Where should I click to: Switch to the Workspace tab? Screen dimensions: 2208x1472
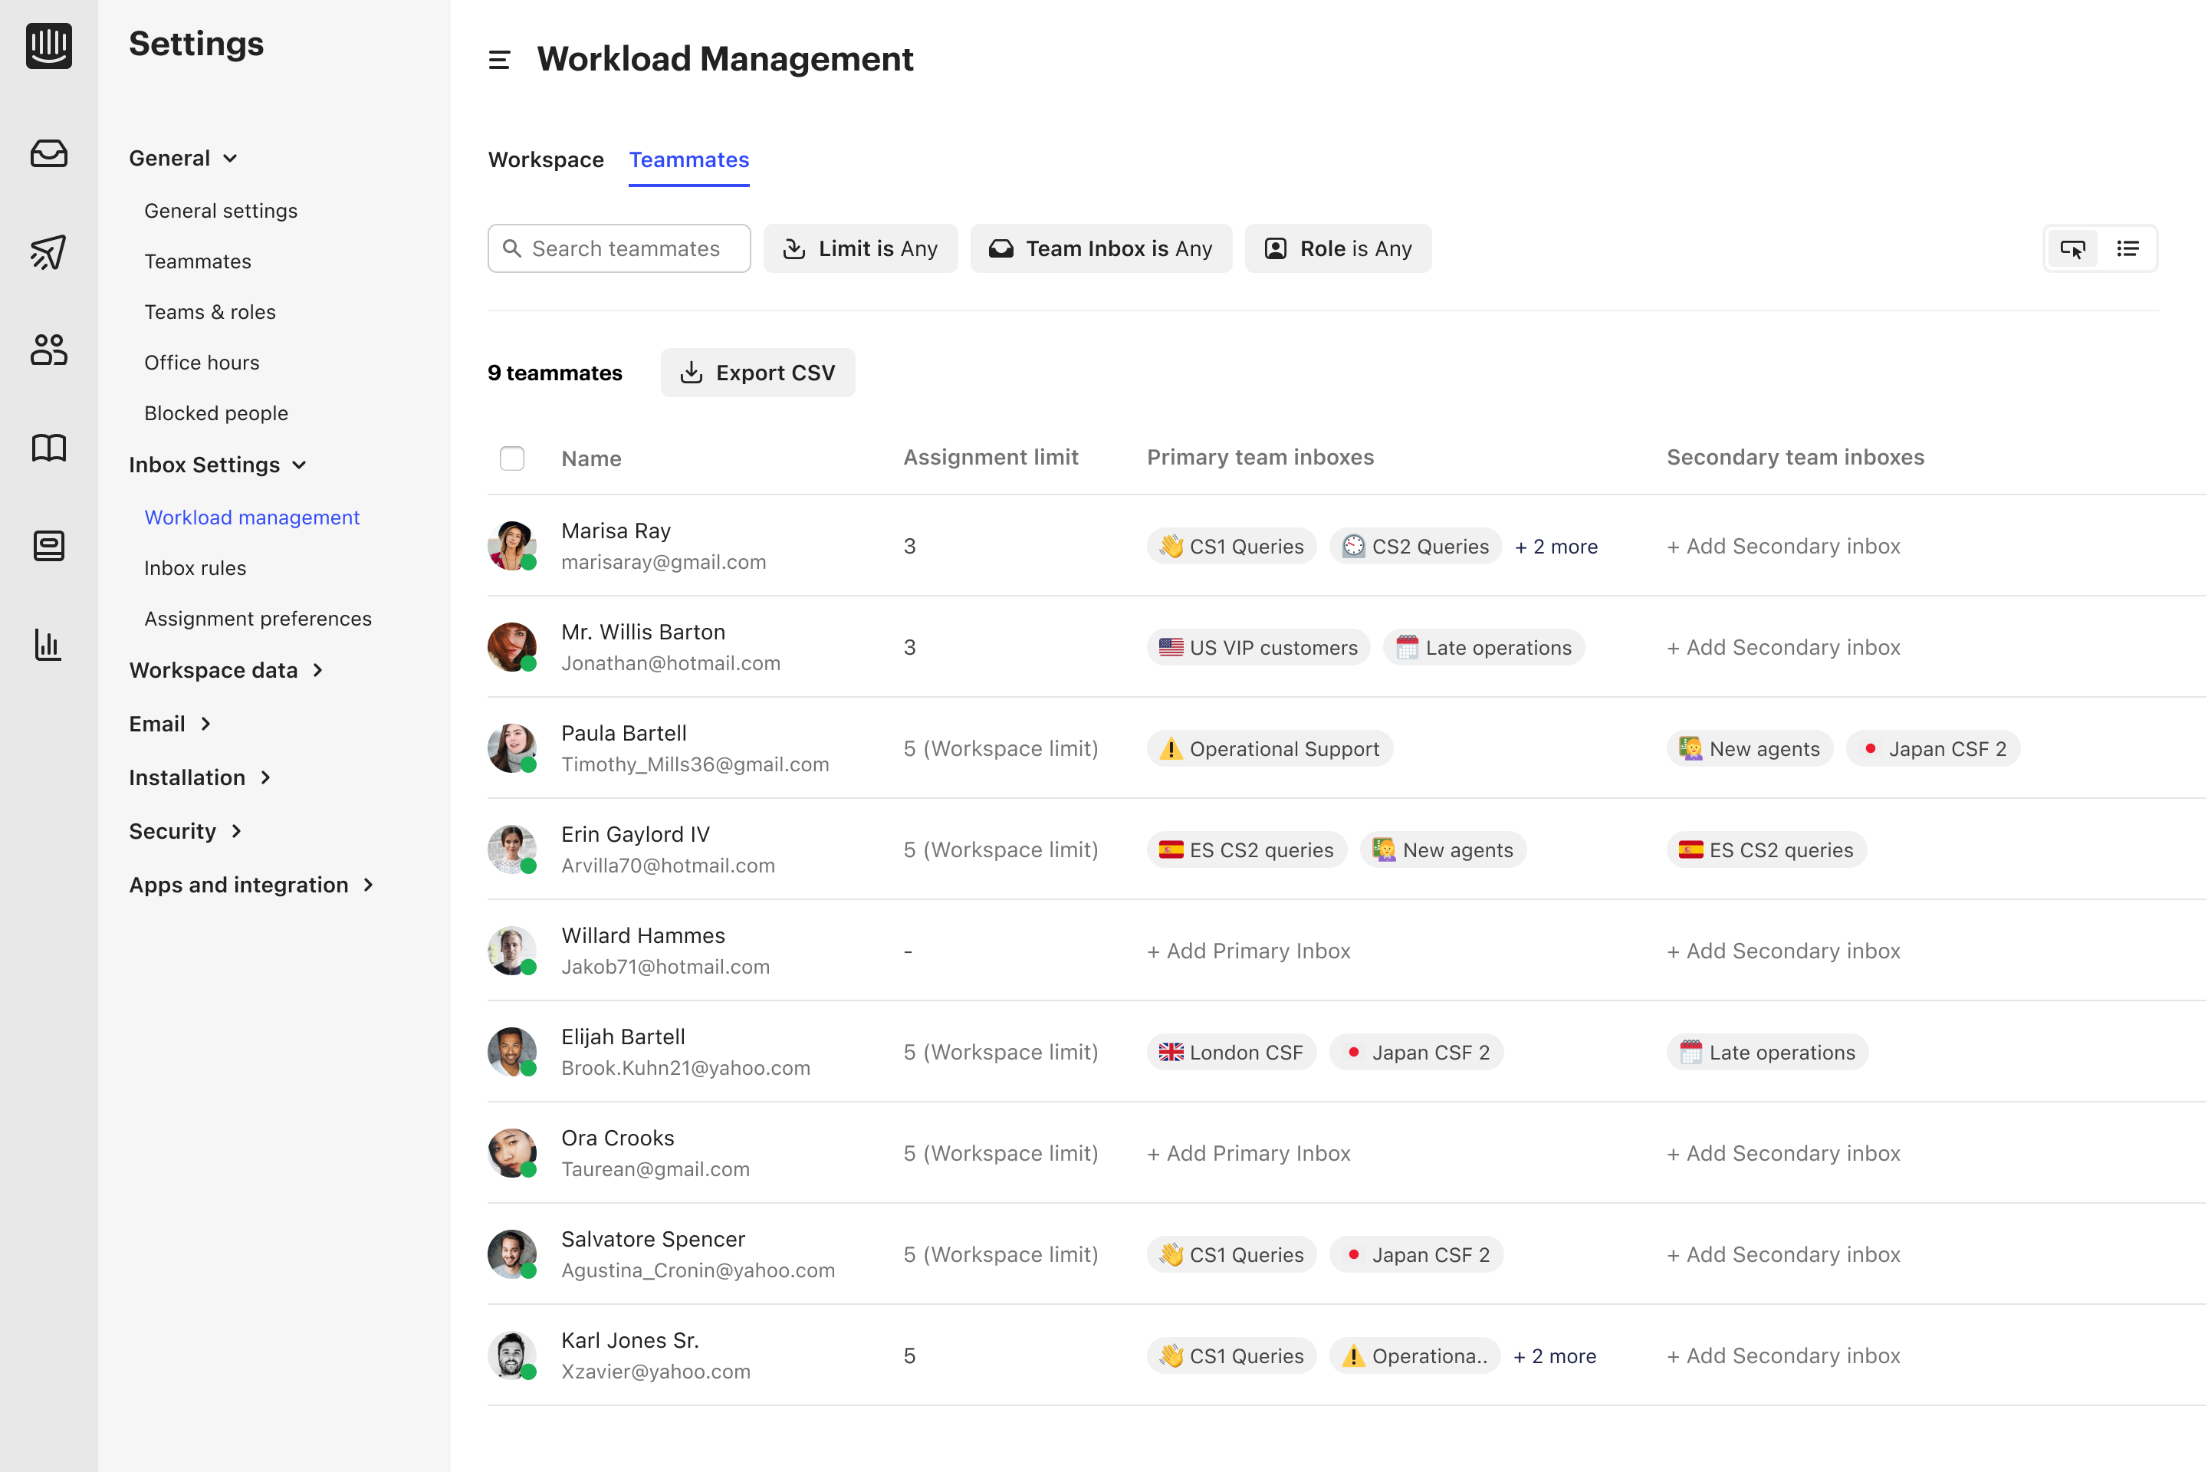pos(545,158)
